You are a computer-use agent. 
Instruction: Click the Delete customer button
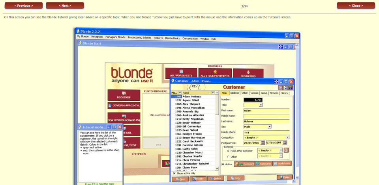point(216,178)
